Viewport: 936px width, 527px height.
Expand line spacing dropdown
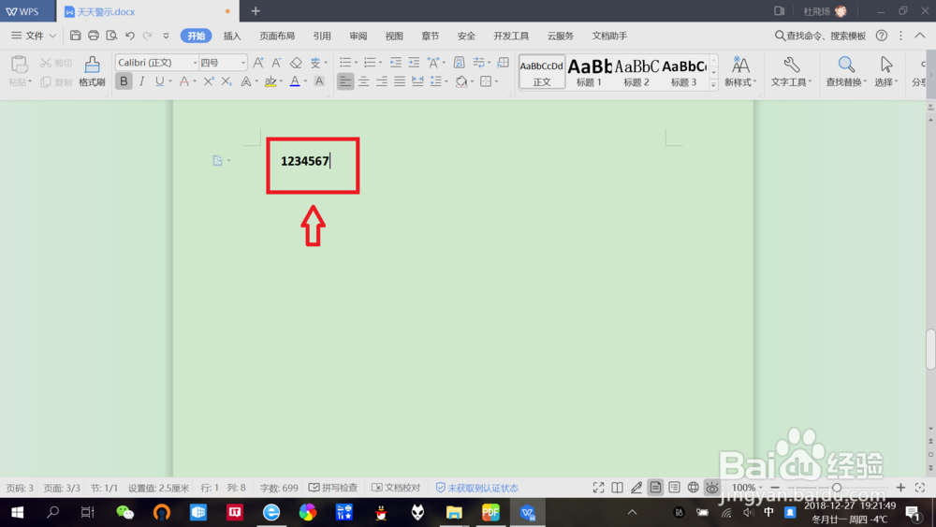click(x=446, y=81)
